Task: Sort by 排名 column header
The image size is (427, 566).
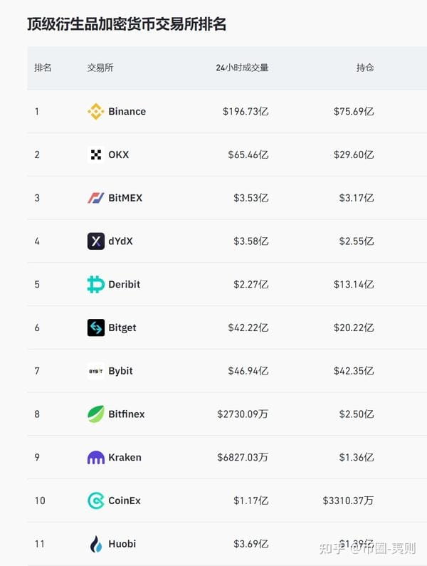Action: [x=43, y=68]
